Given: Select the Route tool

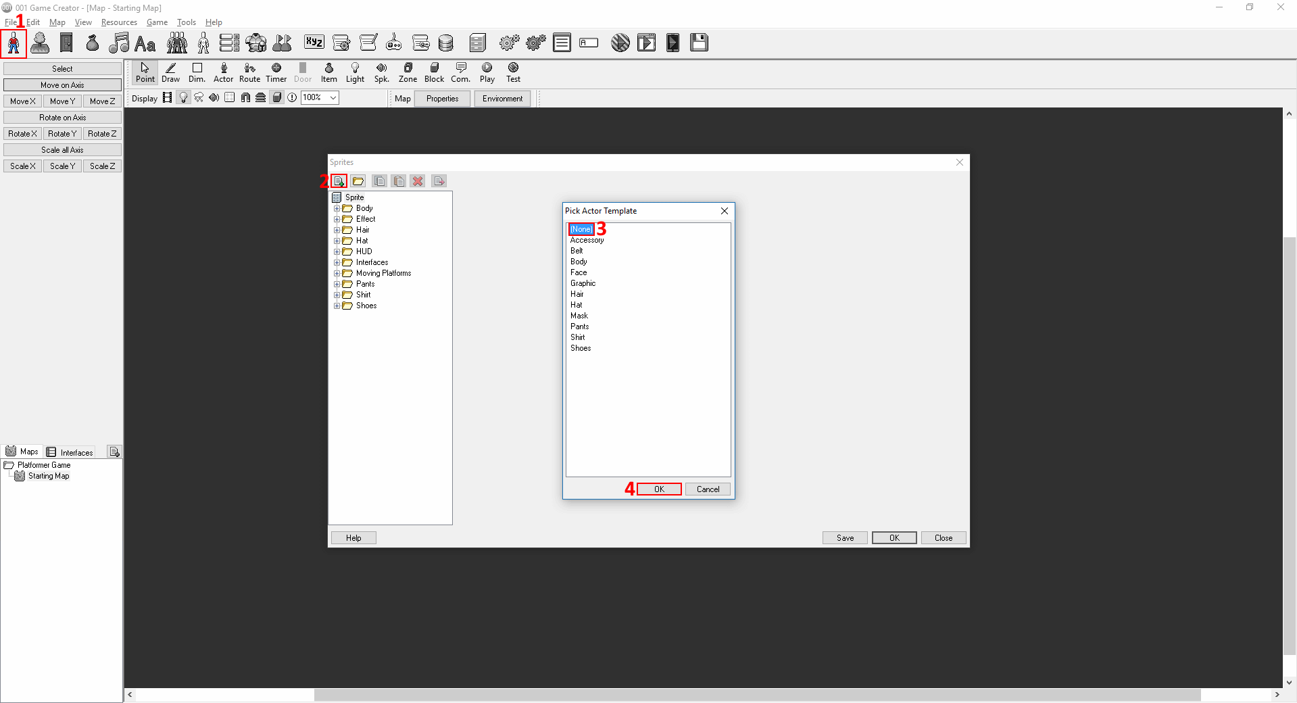Looking at the screenshot, I should tap(250, 72).
